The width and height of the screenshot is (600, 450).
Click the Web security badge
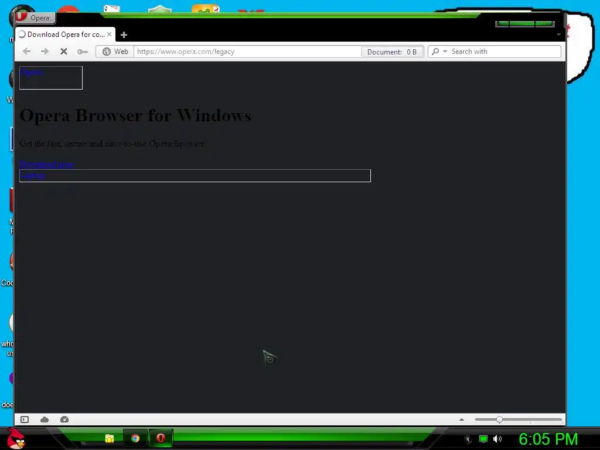click(115, 52)
